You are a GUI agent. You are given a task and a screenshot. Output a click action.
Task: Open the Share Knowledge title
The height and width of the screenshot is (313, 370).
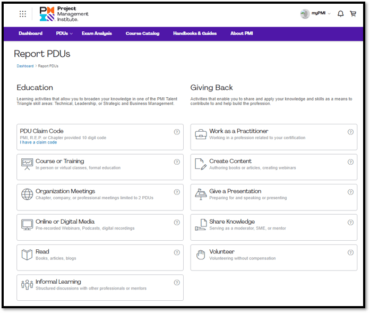coord(232,222)
